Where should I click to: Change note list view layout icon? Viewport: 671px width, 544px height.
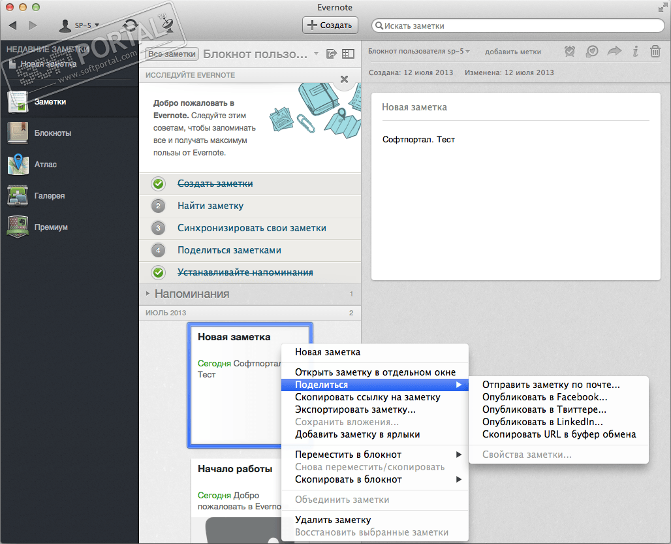[x=348, y=54]
